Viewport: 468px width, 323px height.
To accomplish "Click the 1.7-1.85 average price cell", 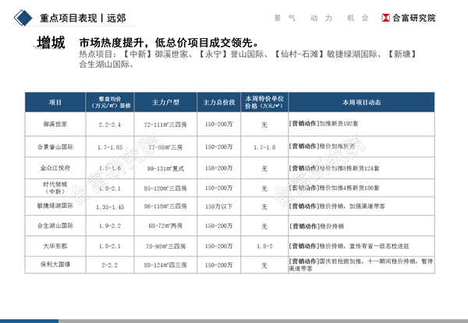I will (x=110, y=147).
